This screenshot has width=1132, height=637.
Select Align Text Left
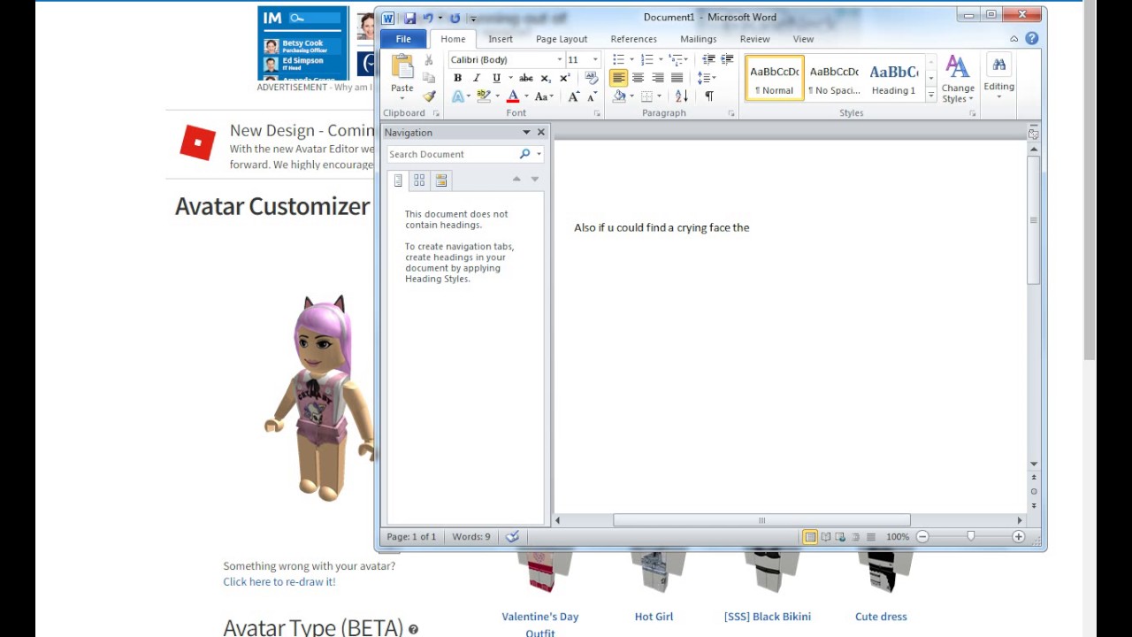(x=618, y=78)
